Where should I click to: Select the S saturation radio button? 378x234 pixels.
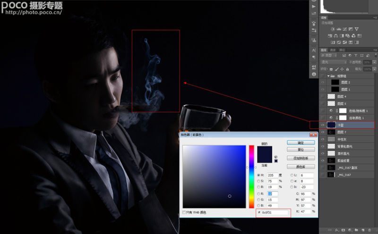(x=259, y=181)
